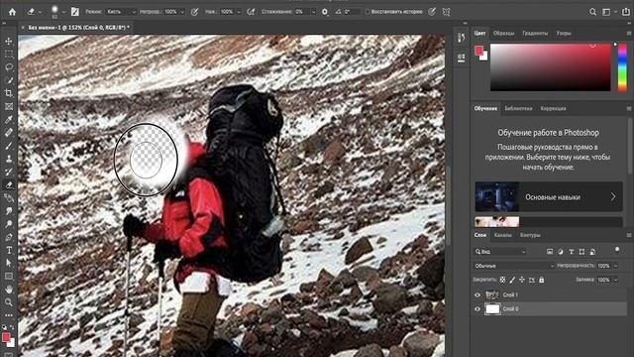This screenshot has height=357, width=634.
Task: Open the brush preset picker dropdown
Action: pos(63,12)
